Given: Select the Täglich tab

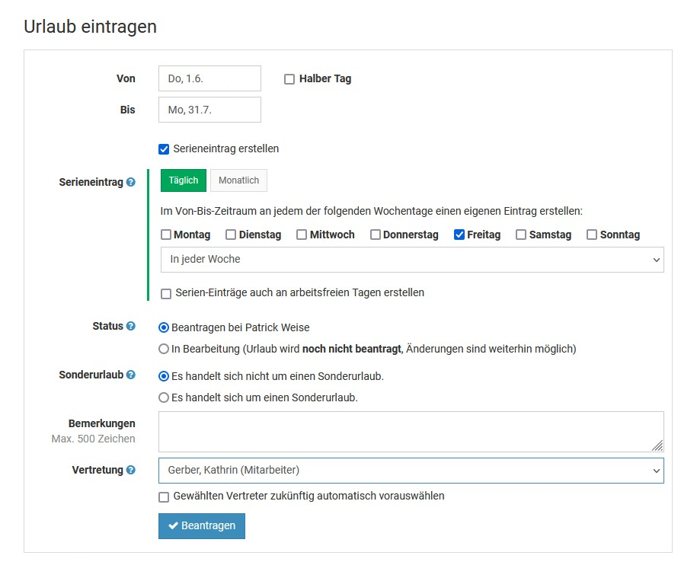Looking at the screenshot, I should 183,180.
